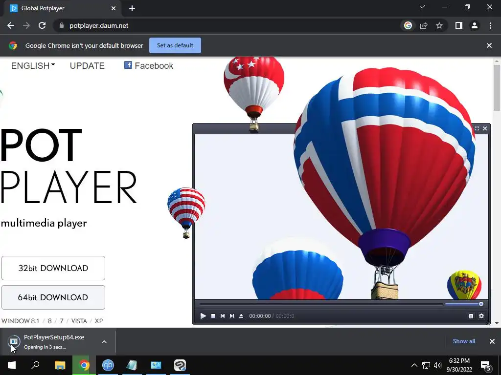Click the forward navigation arrow

click(x=26, y=25)
